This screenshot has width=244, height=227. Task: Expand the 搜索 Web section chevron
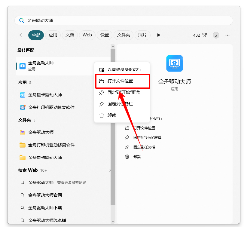[110, 170]
